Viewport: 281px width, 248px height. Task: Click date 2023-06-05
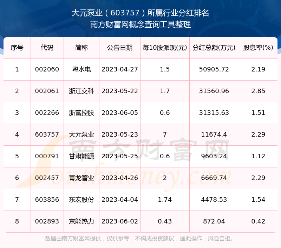tap(120, 113)
